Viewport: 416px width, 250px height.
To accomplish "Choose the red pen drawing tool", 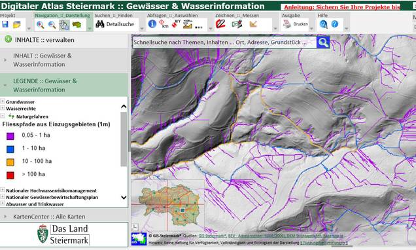I will [x=220, y=24].
